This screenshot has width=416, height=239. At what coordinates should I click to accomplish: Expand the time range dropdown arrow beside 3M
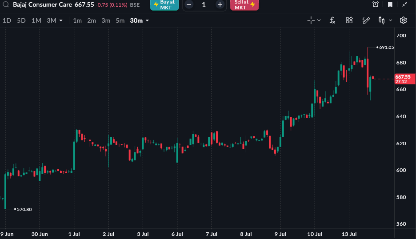click(x=61, y=21)
